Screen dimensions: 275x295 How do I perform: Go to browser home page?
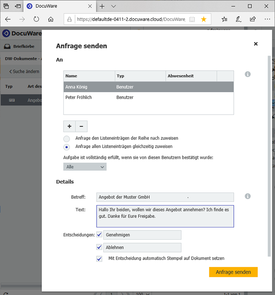click(51, 19)
